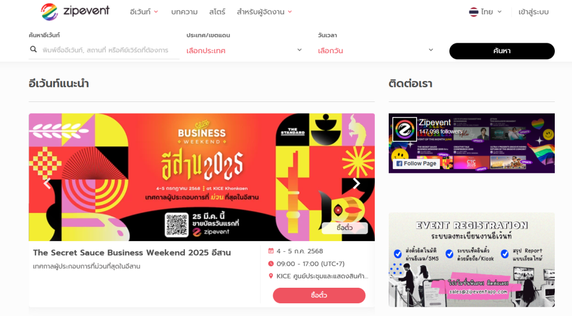This screenshot has width=572, height=316.
Task: Click the event clock time icon
Action: pyautogui.click(x=270, y=263)
